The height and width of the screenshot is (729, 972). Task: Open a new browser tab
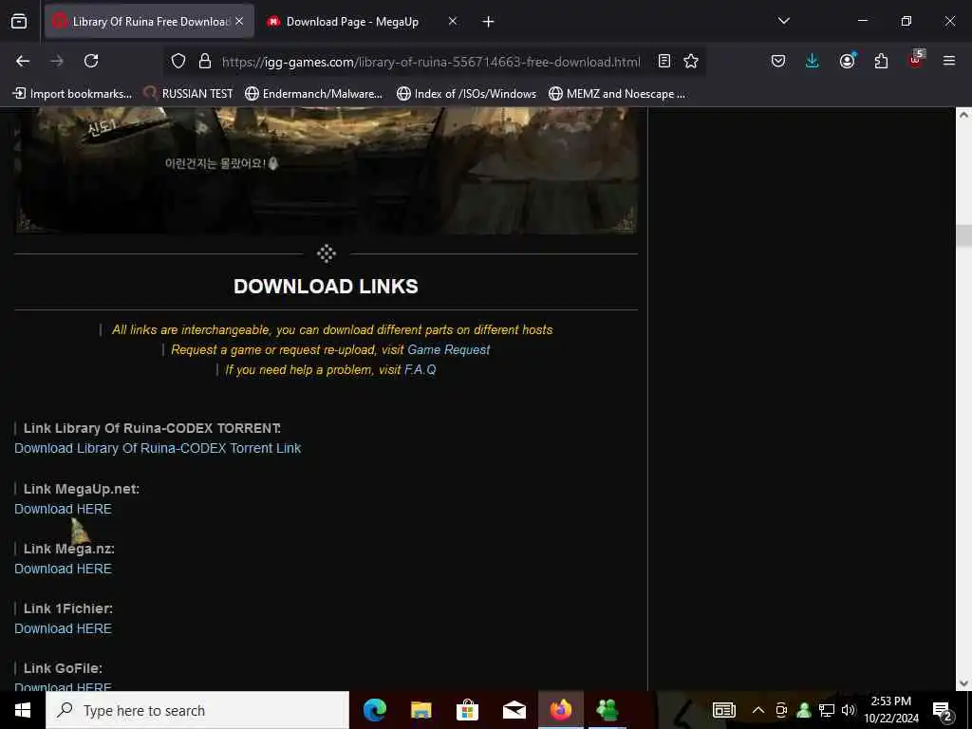click(x=488, y=22)
